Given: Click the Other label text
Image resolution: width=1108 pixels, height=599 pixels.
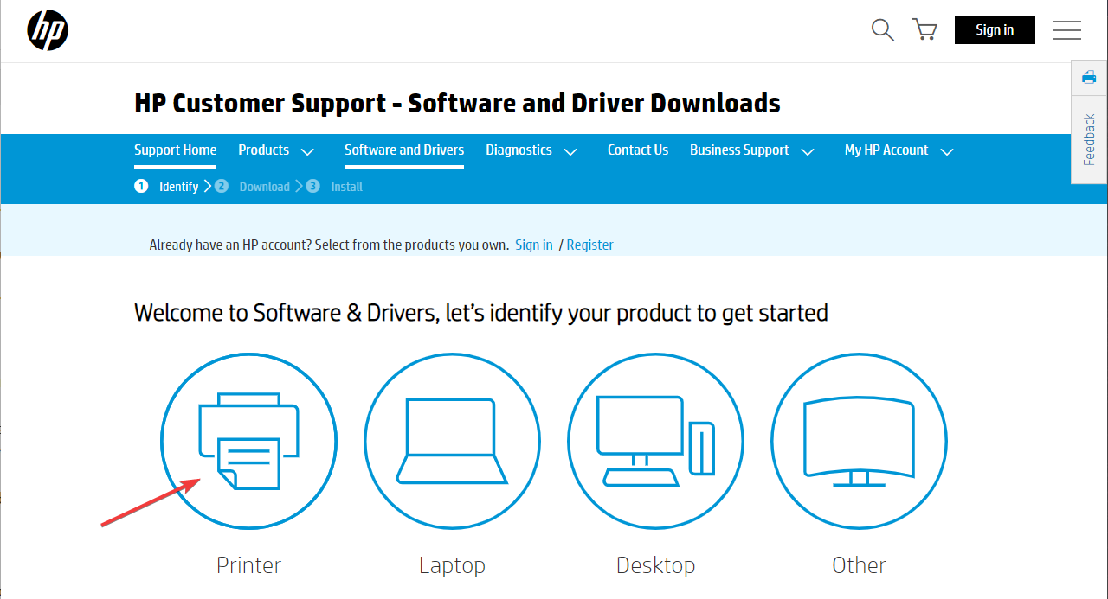Looking at the screenshot, I should [859, 565].
